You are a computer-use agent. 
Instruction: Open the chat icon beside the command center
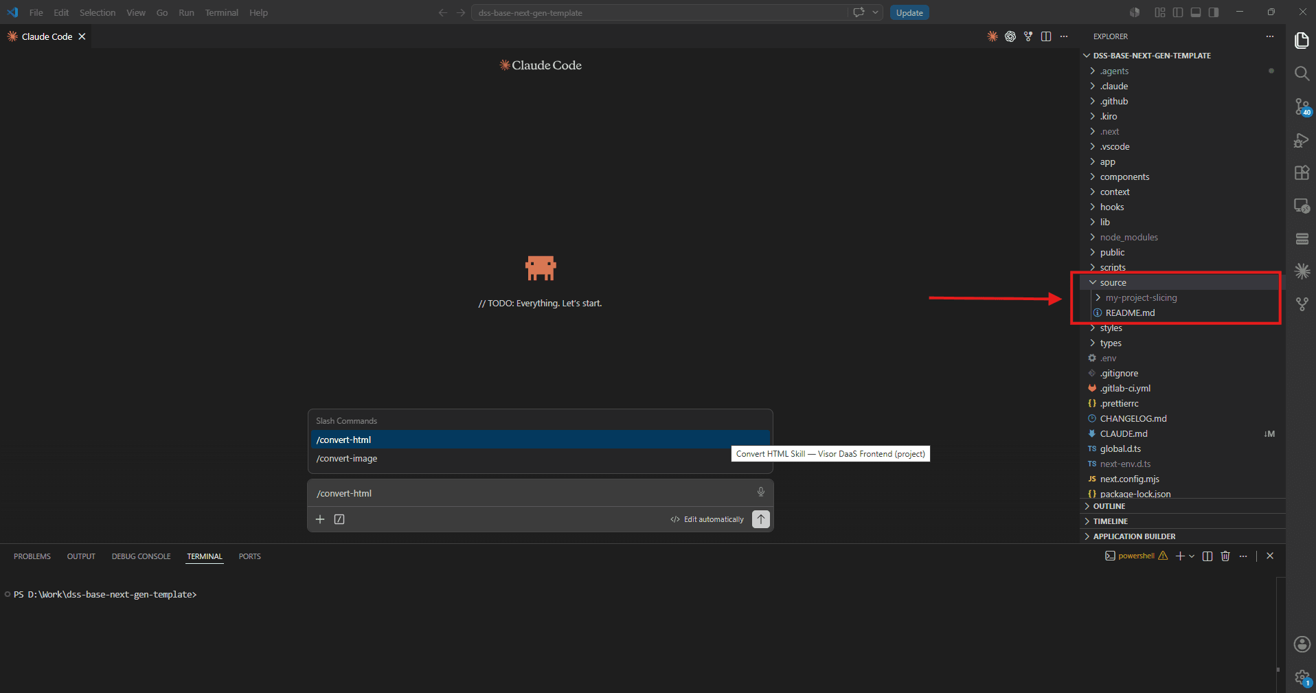point(859,12)
